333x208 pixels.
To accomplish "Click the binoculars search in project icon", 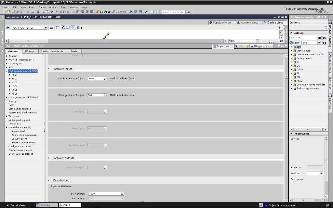I will coord(189,12).
